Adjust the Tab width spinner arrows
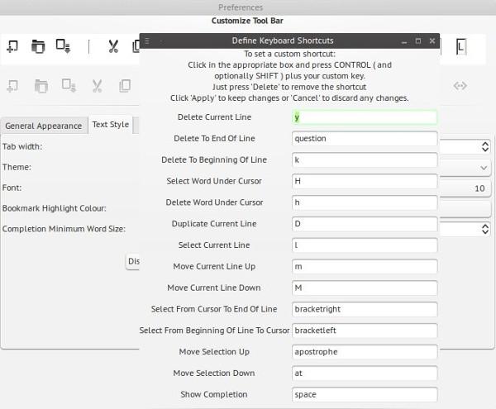This screenshot has width=496, height=409. (485, 146)
